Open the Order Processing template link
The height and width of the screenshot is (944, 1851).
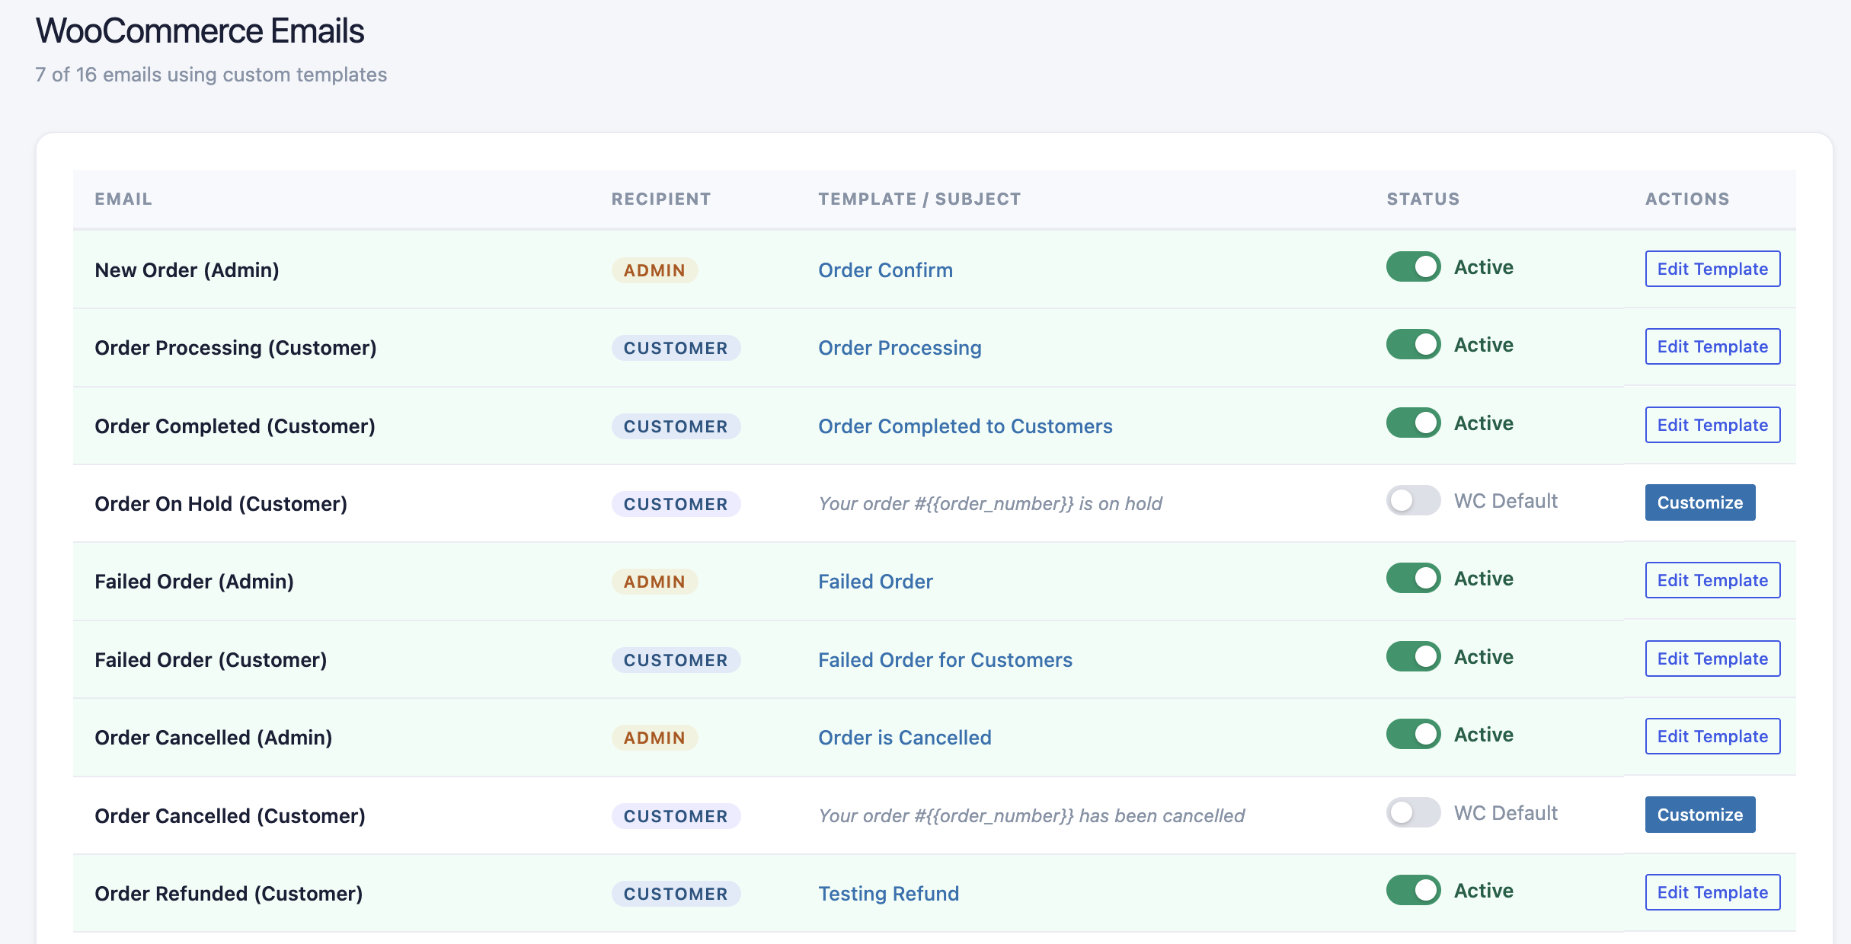[x=900, y=348]
